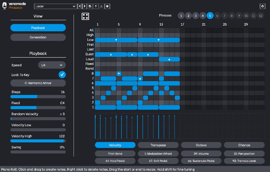Screen dimensions: 270x172
Task: Save the preset with the floppy disk icon
Action: (x=90, y=6)
